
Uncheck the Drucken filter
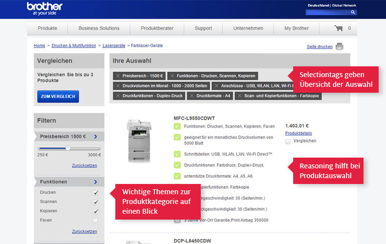[95, 193]
